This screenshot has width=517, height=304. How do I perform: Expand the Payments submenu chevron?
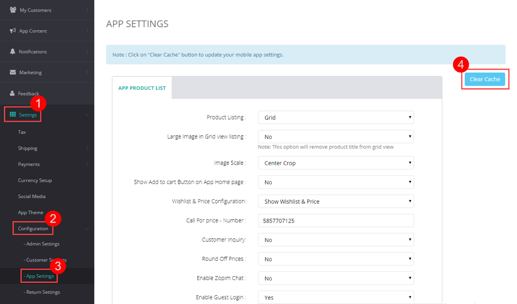point(87,164)
